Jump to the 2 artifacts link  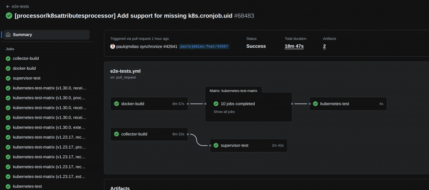[324, 46]
